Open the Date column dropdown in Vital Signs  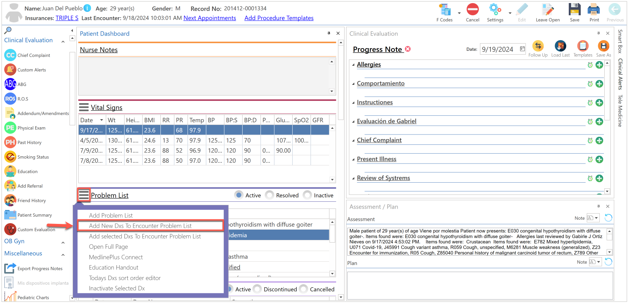[x=102, y=120]
